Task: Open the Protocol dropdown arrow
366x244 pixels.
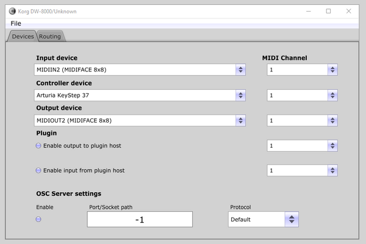Action: [292, 219]
